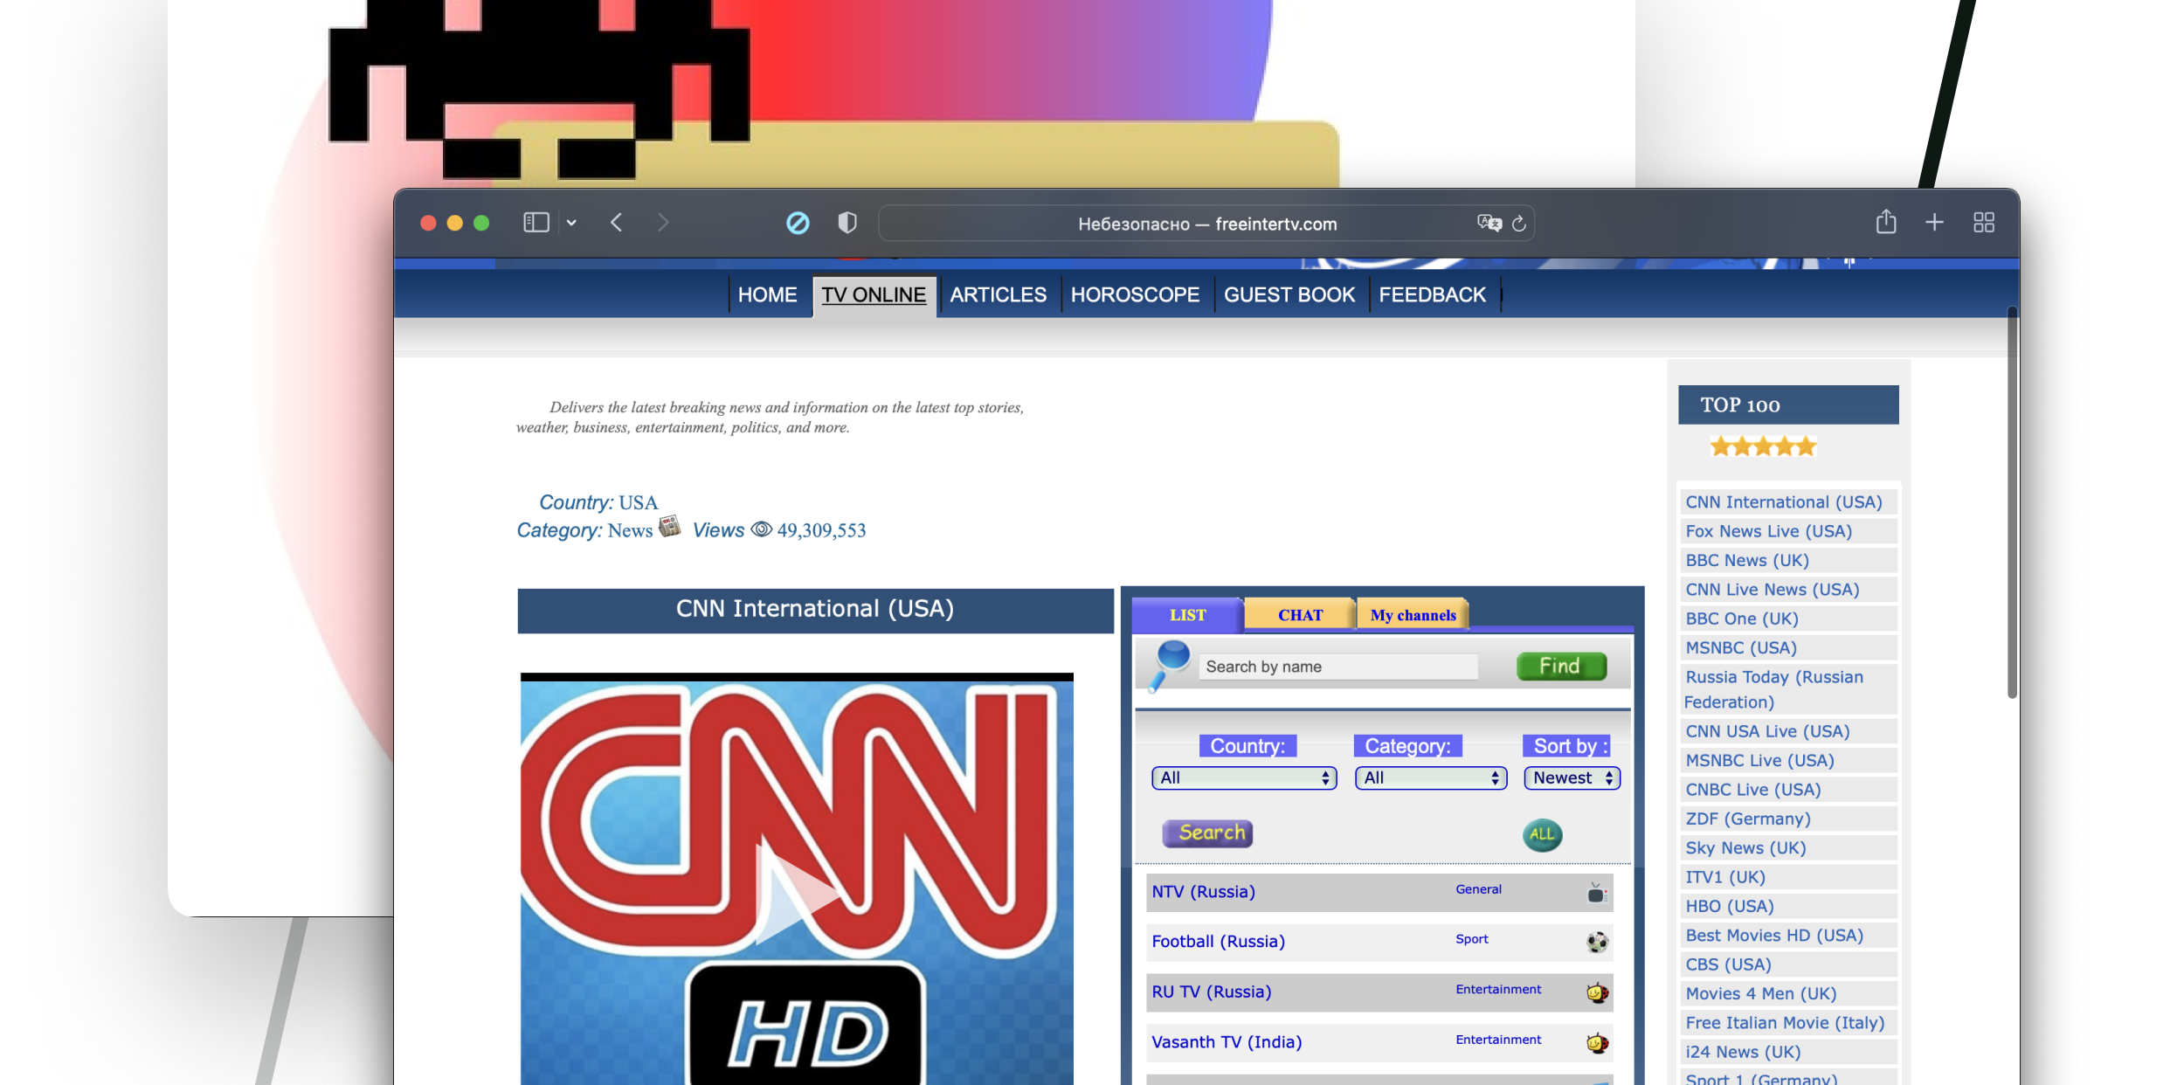This screenshot has width=2170, height=1085.
Task: Show tab overview grid icon
Action: point(1983,223)
